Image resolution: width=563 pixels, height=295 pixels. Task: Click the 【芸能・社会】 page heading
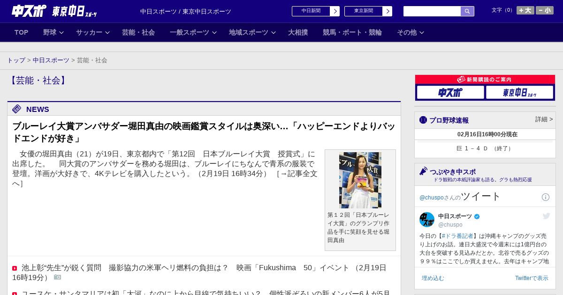[x=38, y=81]
